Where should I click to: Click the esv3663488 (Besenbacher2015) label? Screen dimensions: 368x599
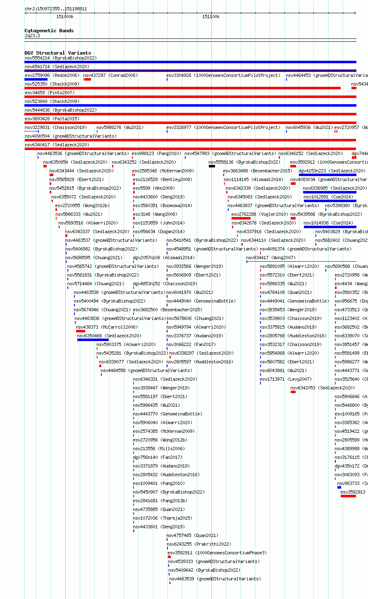click(258, 171)
